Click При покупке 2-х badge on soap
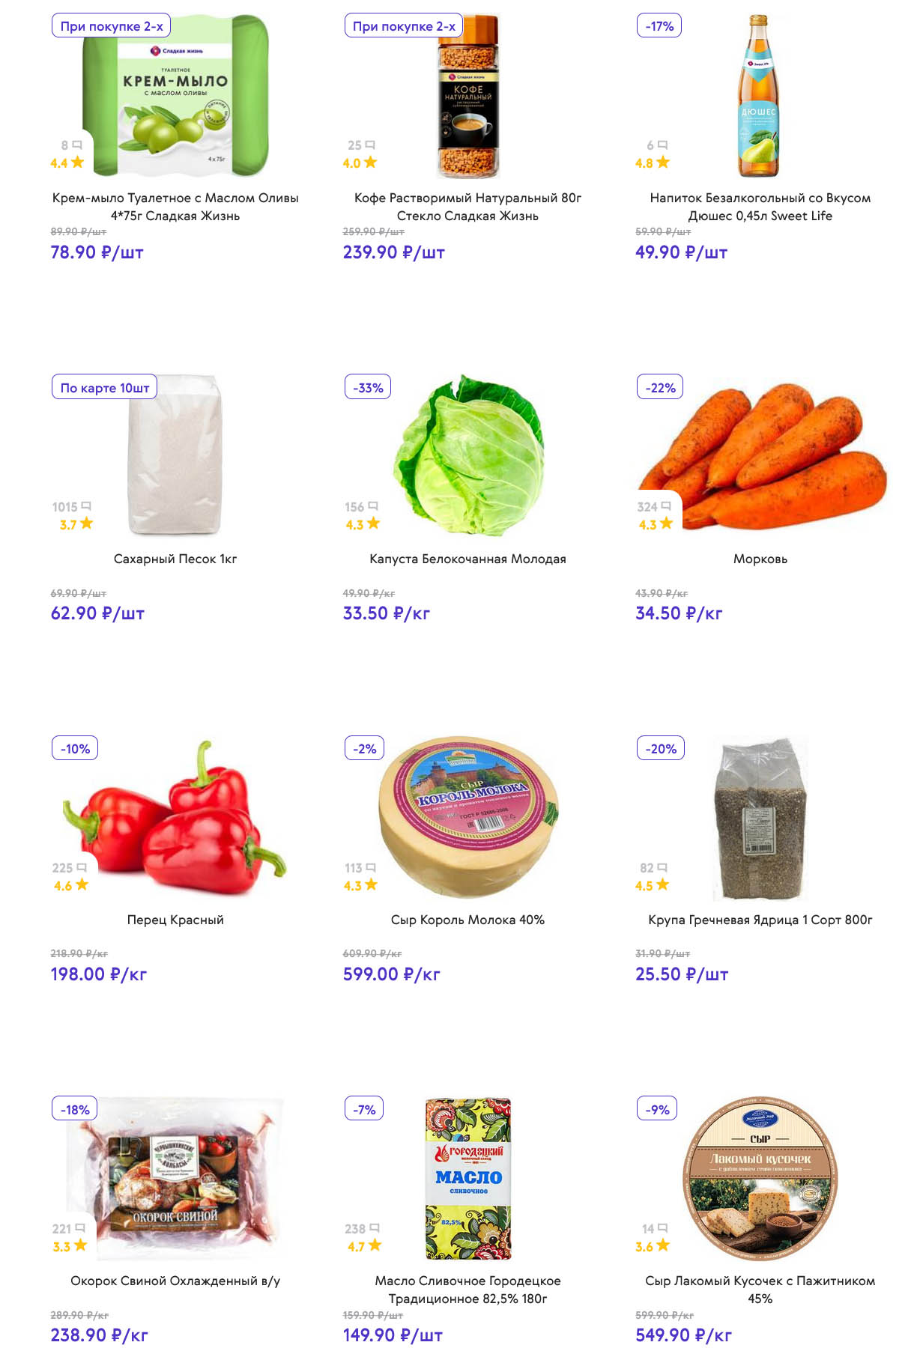The image size is (920, 1366). pyautogui.click(x=112, y=26)
